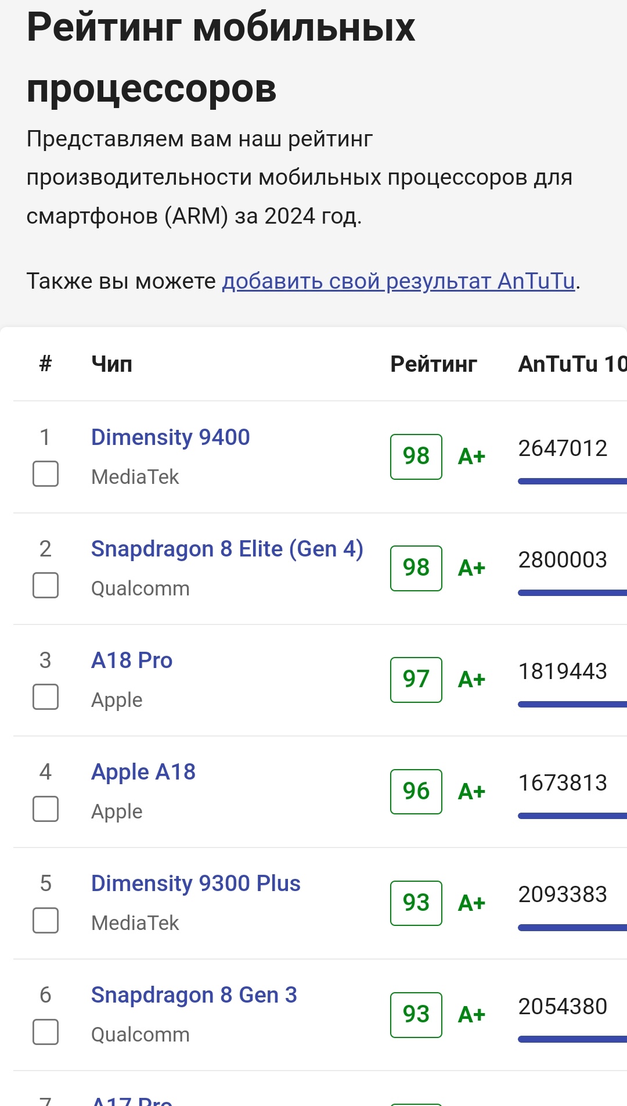Check the checkbox for Dimensity 9300 Plus
Image resolution: width=627 pixels, height=1106 pixels.
pos(45,920)
